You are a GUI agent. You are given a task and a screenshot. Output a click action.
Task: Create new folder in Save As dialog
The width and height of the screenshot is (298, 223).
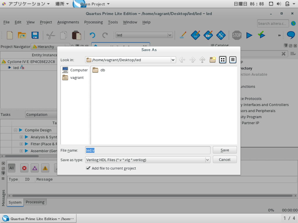click(212, 60)
